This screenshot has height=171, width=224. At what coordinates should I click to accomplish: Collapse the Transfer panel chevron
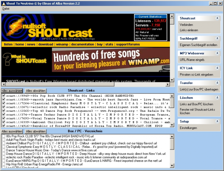(x=217, y=83)
